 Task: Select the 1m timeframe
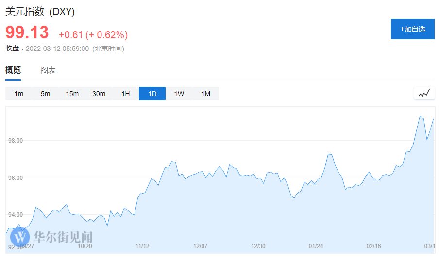18,94
